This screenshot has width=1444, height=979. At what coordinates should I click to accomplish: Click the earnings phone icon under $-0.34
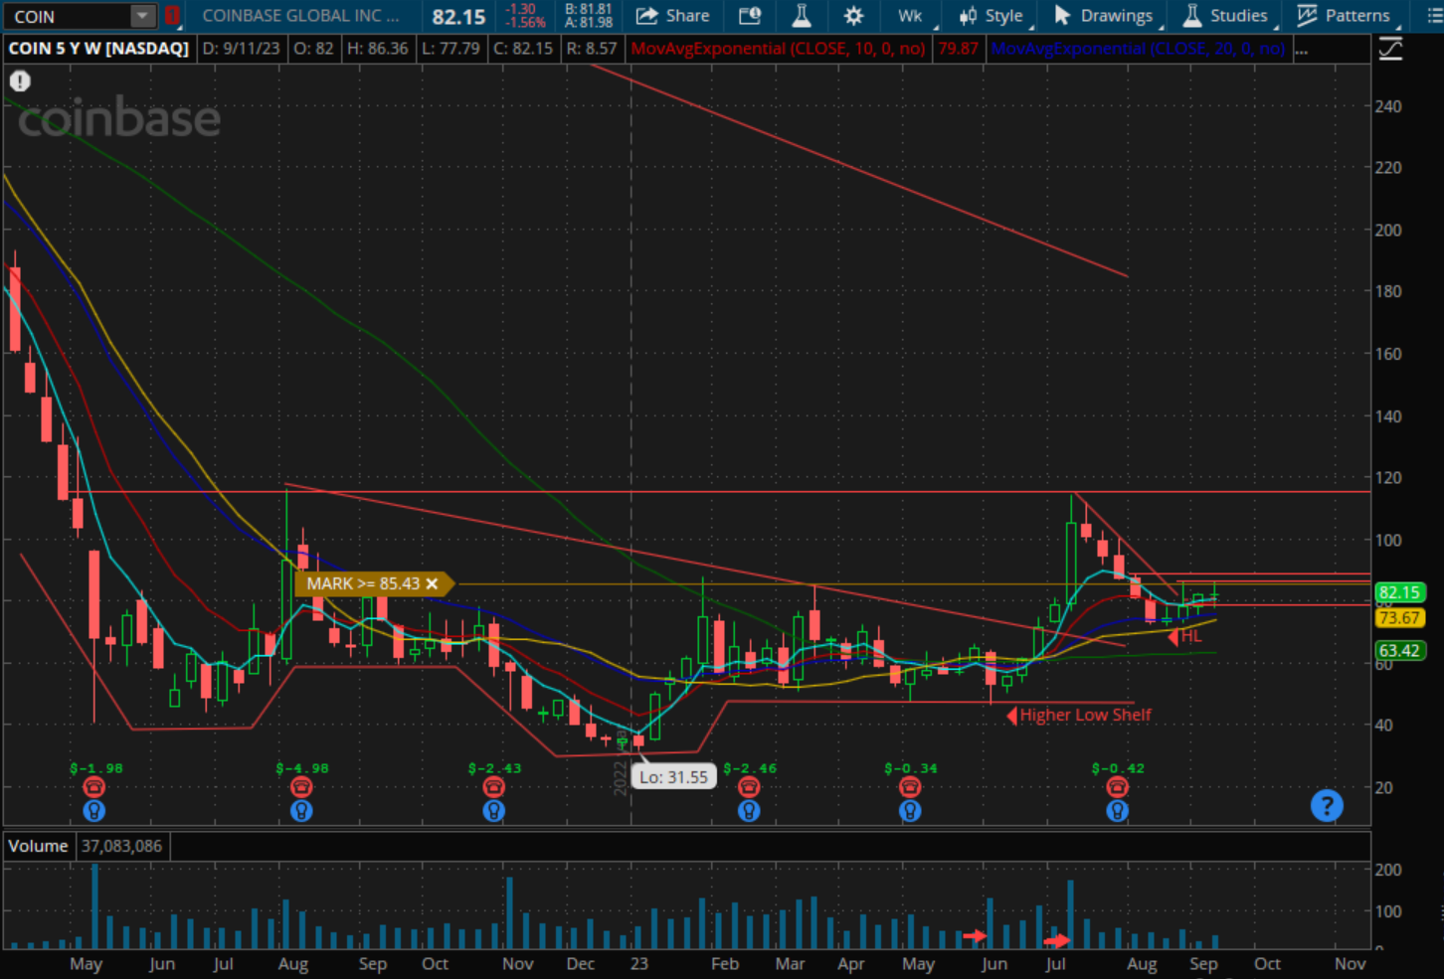coord(909,787)
